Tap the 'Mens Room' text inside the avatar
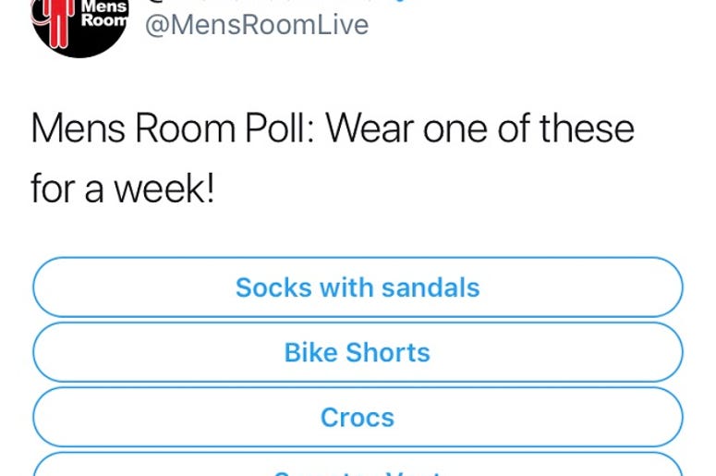 pyautogui.click(x=105, y=14)
